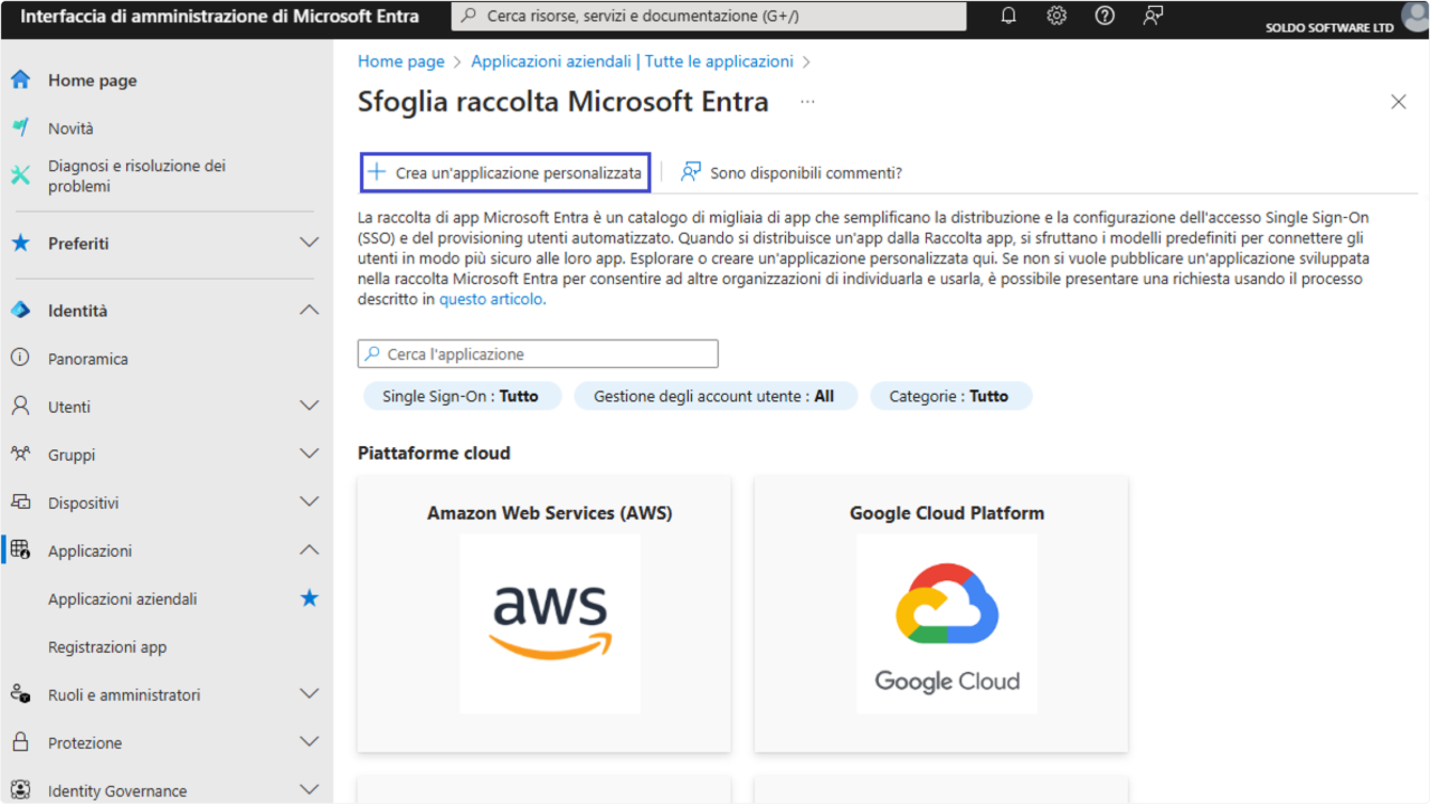Viewport: 1430px width, 804px height.
Task: Click the comments feedback person icon
Action: point(690,172)
